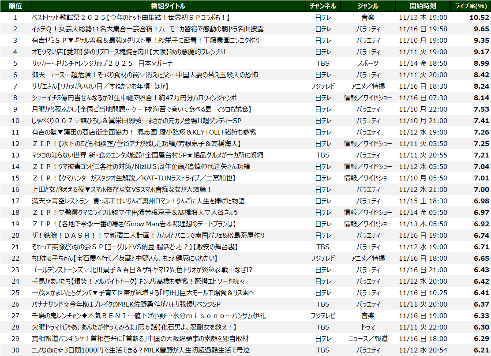Click the 番組タイトル column header

(168, 6)
